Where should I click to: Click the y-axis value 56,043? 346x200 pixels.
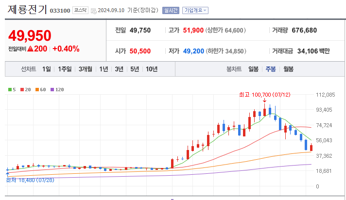coord(324,140)
